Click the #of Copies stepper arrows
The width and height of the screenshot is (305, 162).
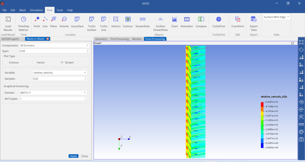pyautogui.click(x=85, y=99)
